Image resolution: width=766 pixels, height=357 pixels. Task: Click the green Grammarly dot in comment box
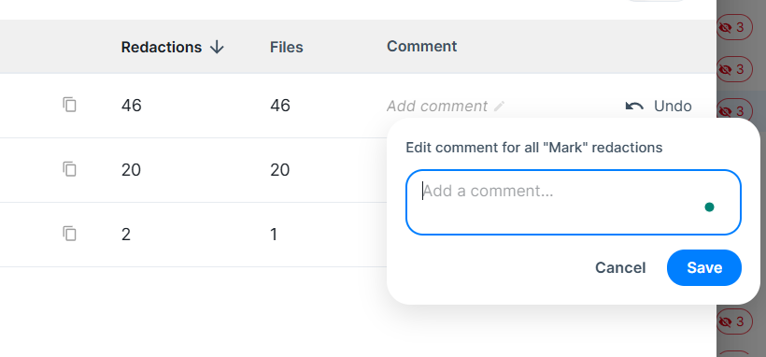(709, 207)
